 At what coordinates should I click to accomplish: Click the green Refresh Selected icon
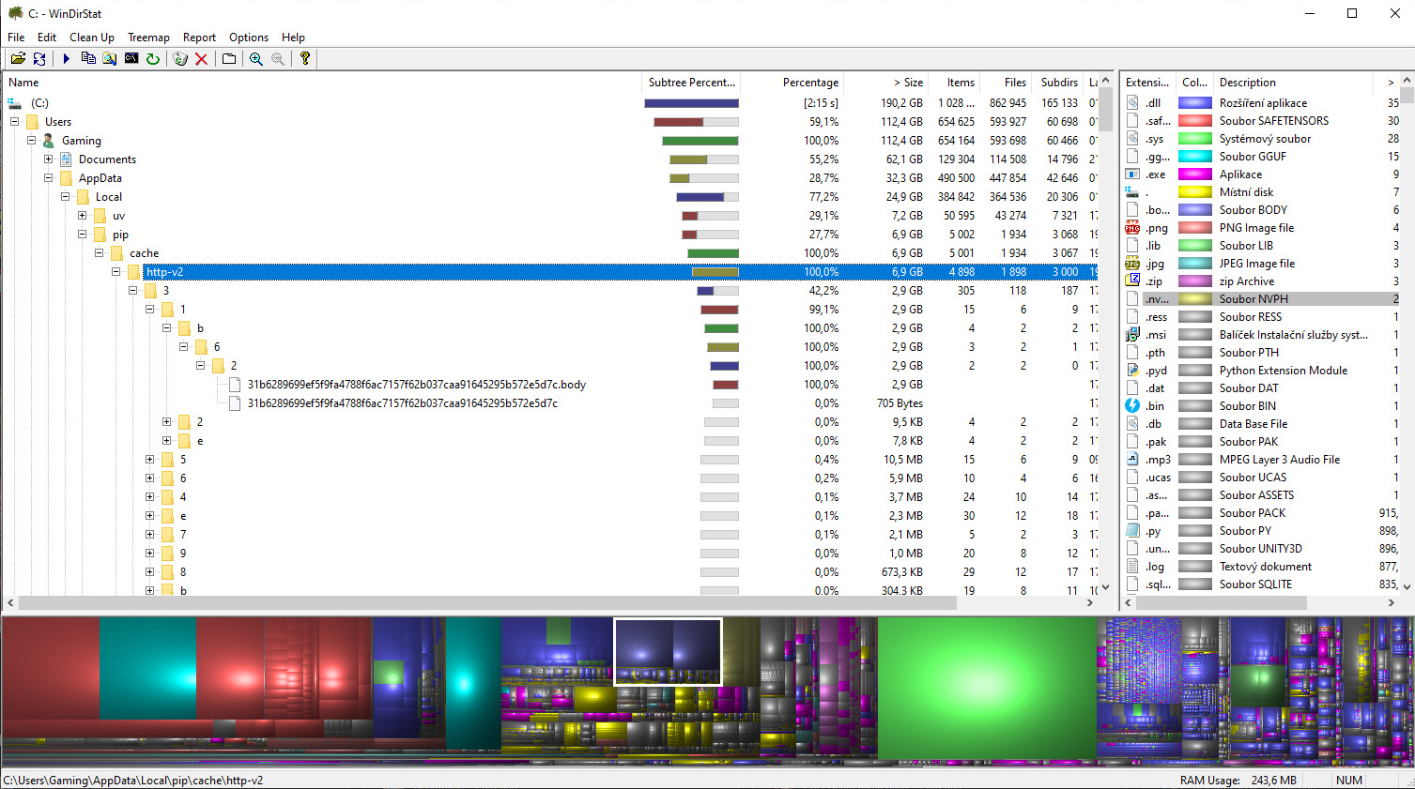point(153,58)
